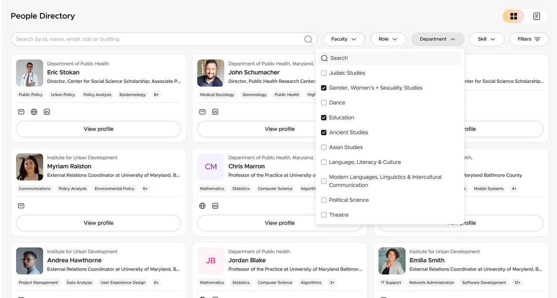
Task: Click John Schumacher's Medical Sociology tag
Action: (217, 95)
